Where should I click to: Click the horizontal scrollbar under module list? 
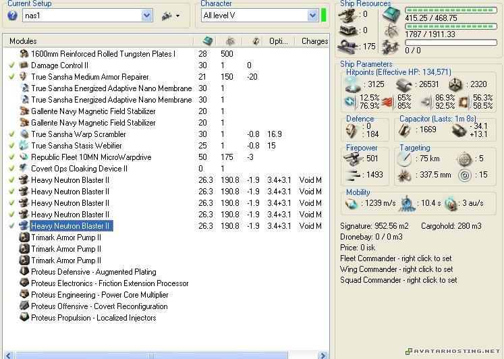point(151,355)
